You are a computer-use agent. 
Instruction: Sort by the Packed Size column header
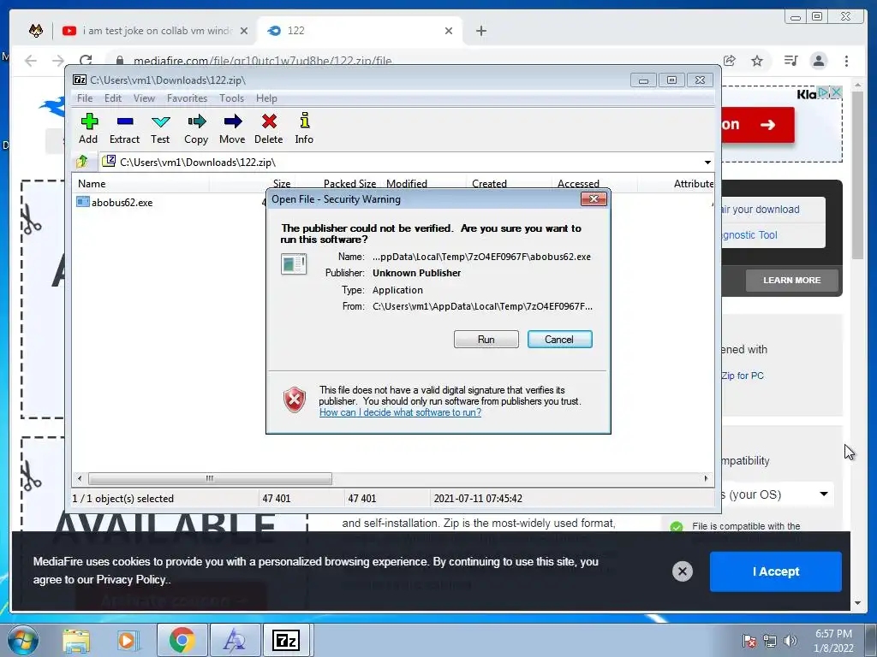[349, 184]
